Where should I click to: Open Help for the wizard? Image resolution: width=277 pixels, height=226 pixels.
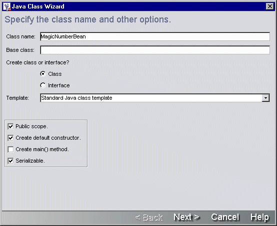(259, 217)
